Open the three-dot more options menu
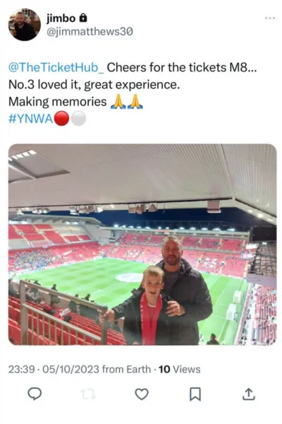 coord(270,18)
